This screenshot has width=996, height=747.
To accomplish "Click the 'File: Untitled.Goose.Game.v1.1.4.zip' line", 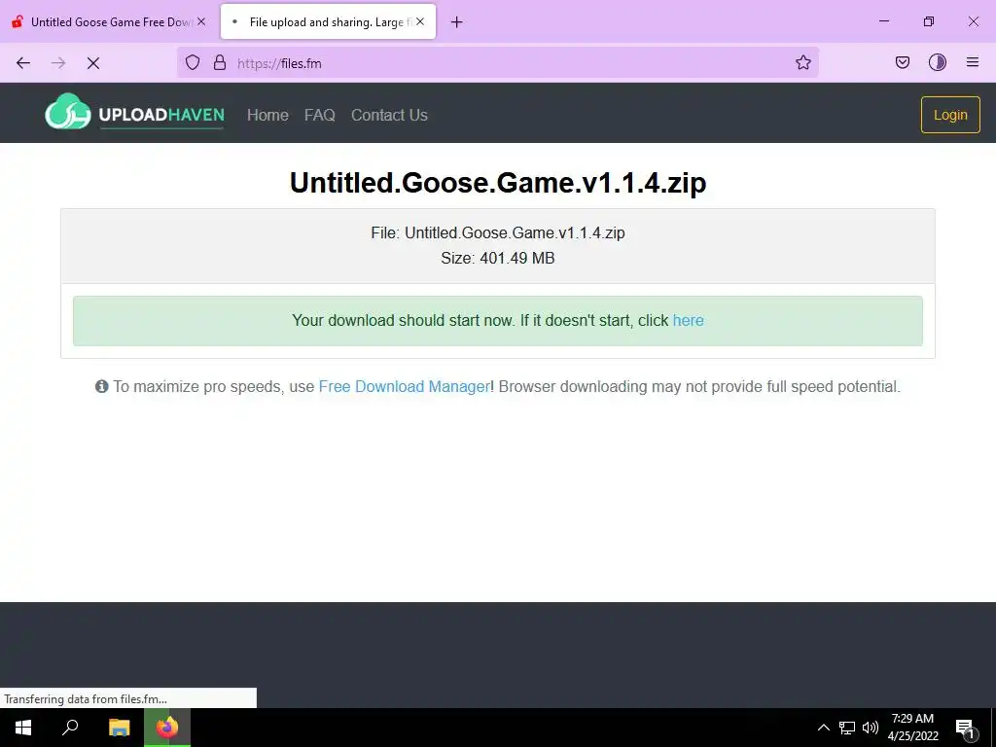I will click(498, 232).
